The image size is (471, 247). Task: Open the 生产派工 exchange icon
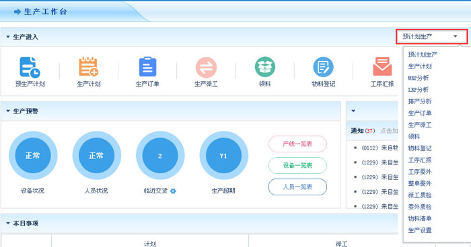(x=206, y=67)
